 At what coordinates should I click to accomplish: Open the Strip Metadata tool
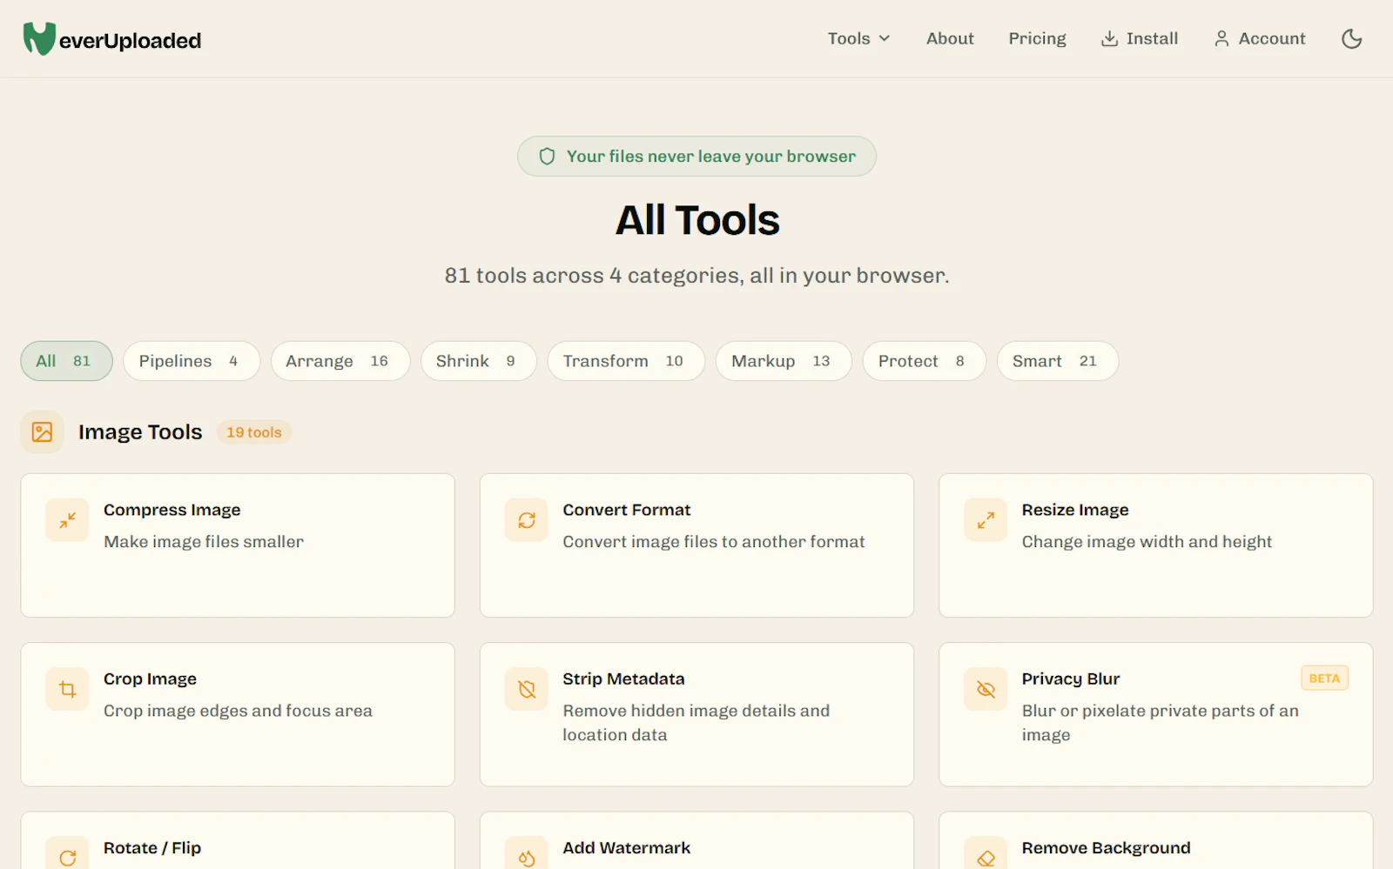tap(696, 714)
